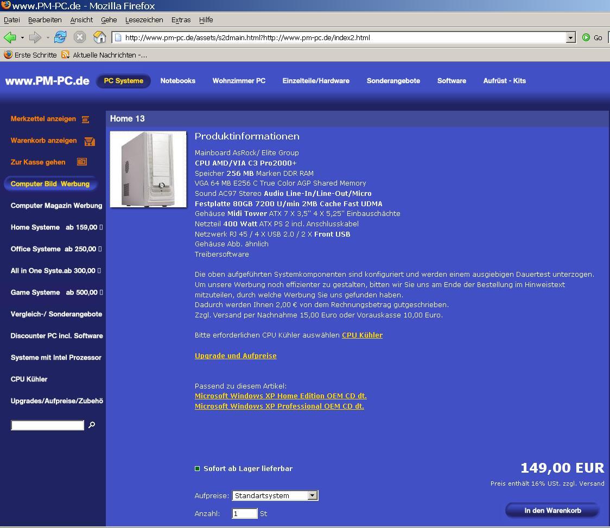The image size is (610, 528).
Task: Click the green Go button icon
Action: pos(586,37)
